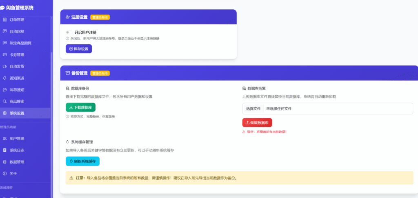Viewport: 418px width, 198px height.
Task: Click the sidebar vertical scrollbar
Action: tap(51, 125)
